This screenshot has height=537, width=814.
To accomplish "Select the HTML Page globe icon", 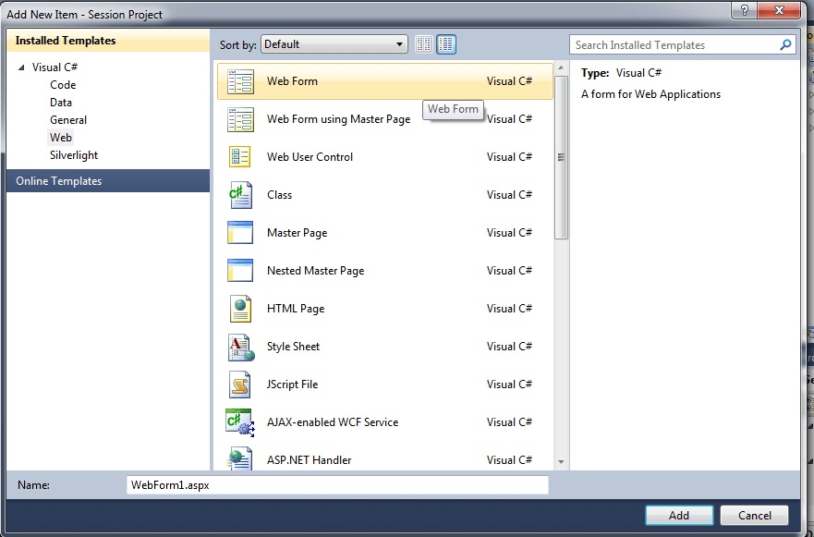I will 239,309.
